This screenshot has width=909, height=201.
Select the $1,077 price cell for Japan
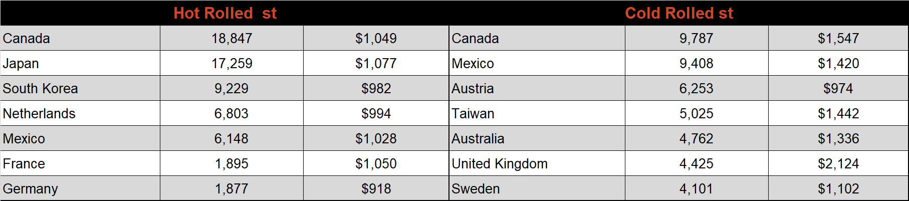point(376,63)
